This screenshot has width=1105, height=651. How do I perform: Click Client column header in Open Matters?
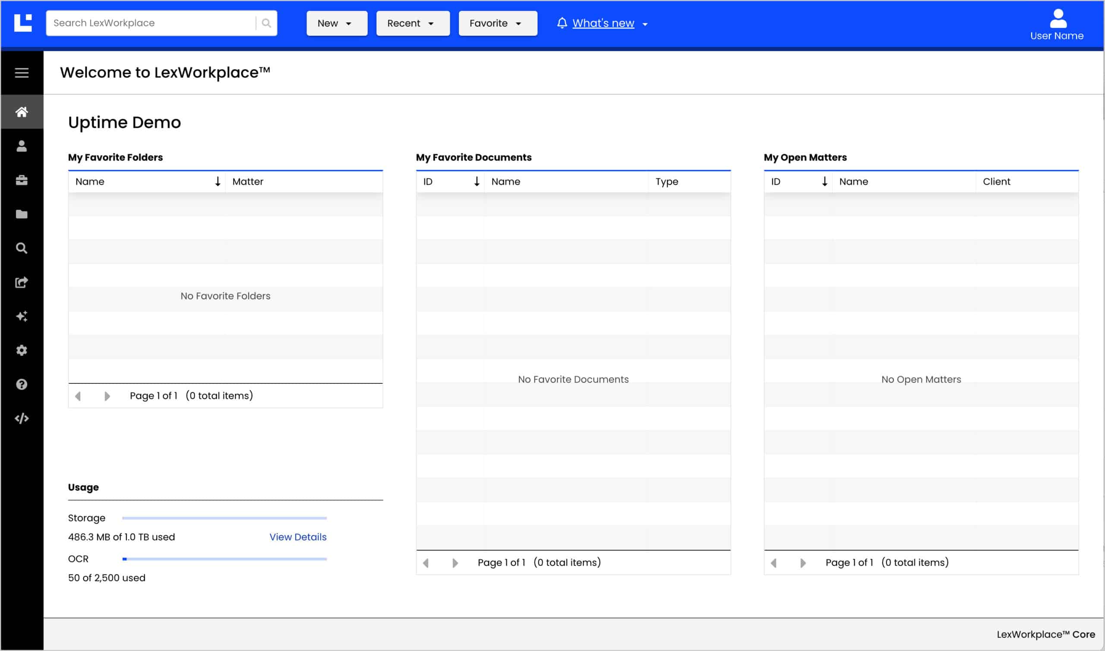coord(996,182)
